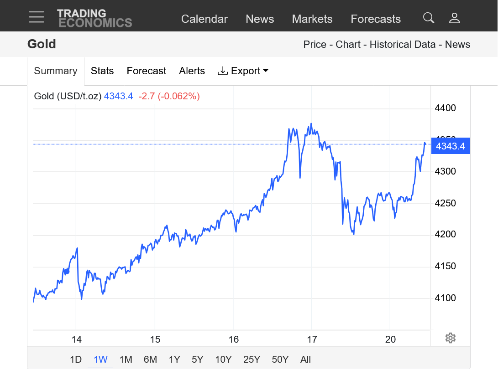Go to Calendar in top navigation
The height and width of the screenshot is (375, 498).
[x=204, y=19]
